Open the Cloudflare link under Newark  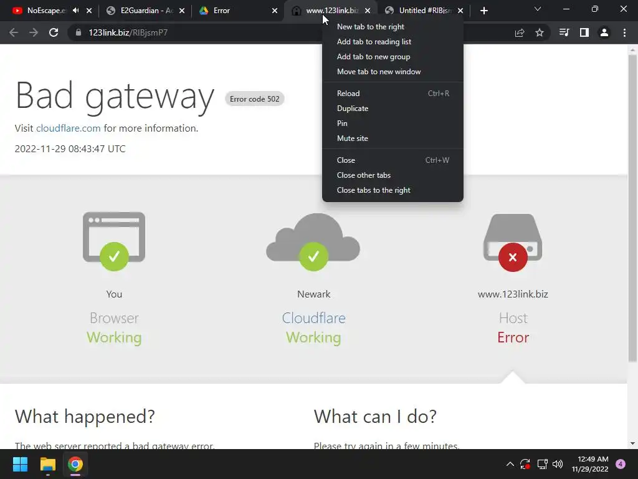[314, 318]
